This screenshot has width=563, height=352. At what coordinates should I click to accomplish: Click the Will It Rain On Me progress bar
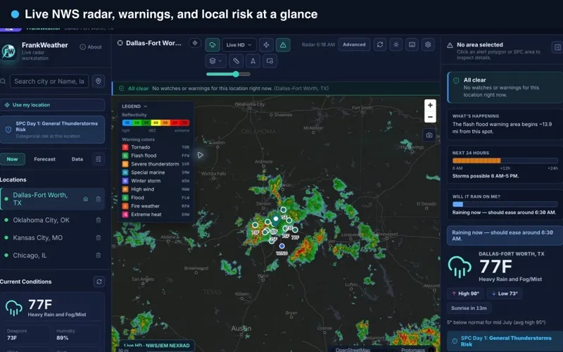click(505, 204)
